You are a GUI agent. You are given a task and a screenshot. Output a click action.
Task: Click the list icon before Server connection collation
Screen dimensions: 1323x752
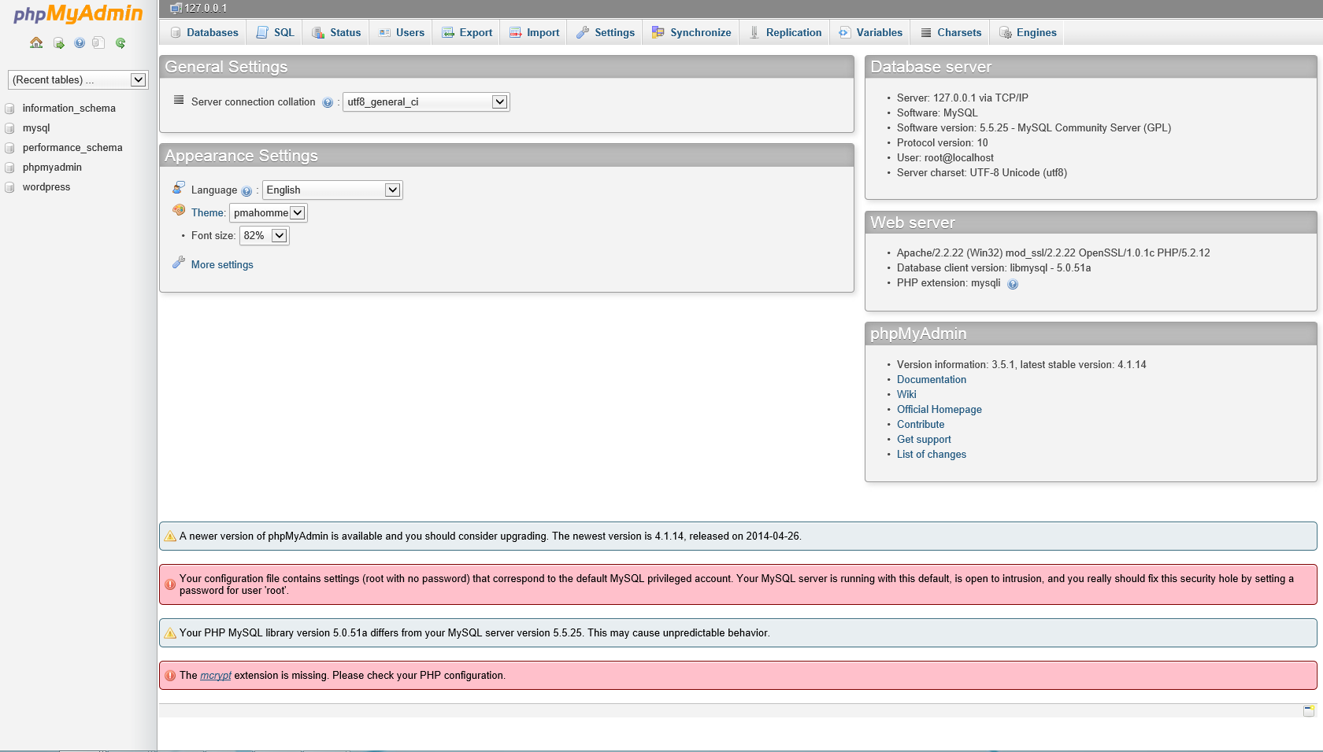pyautogui.click(x=179, y=100)
